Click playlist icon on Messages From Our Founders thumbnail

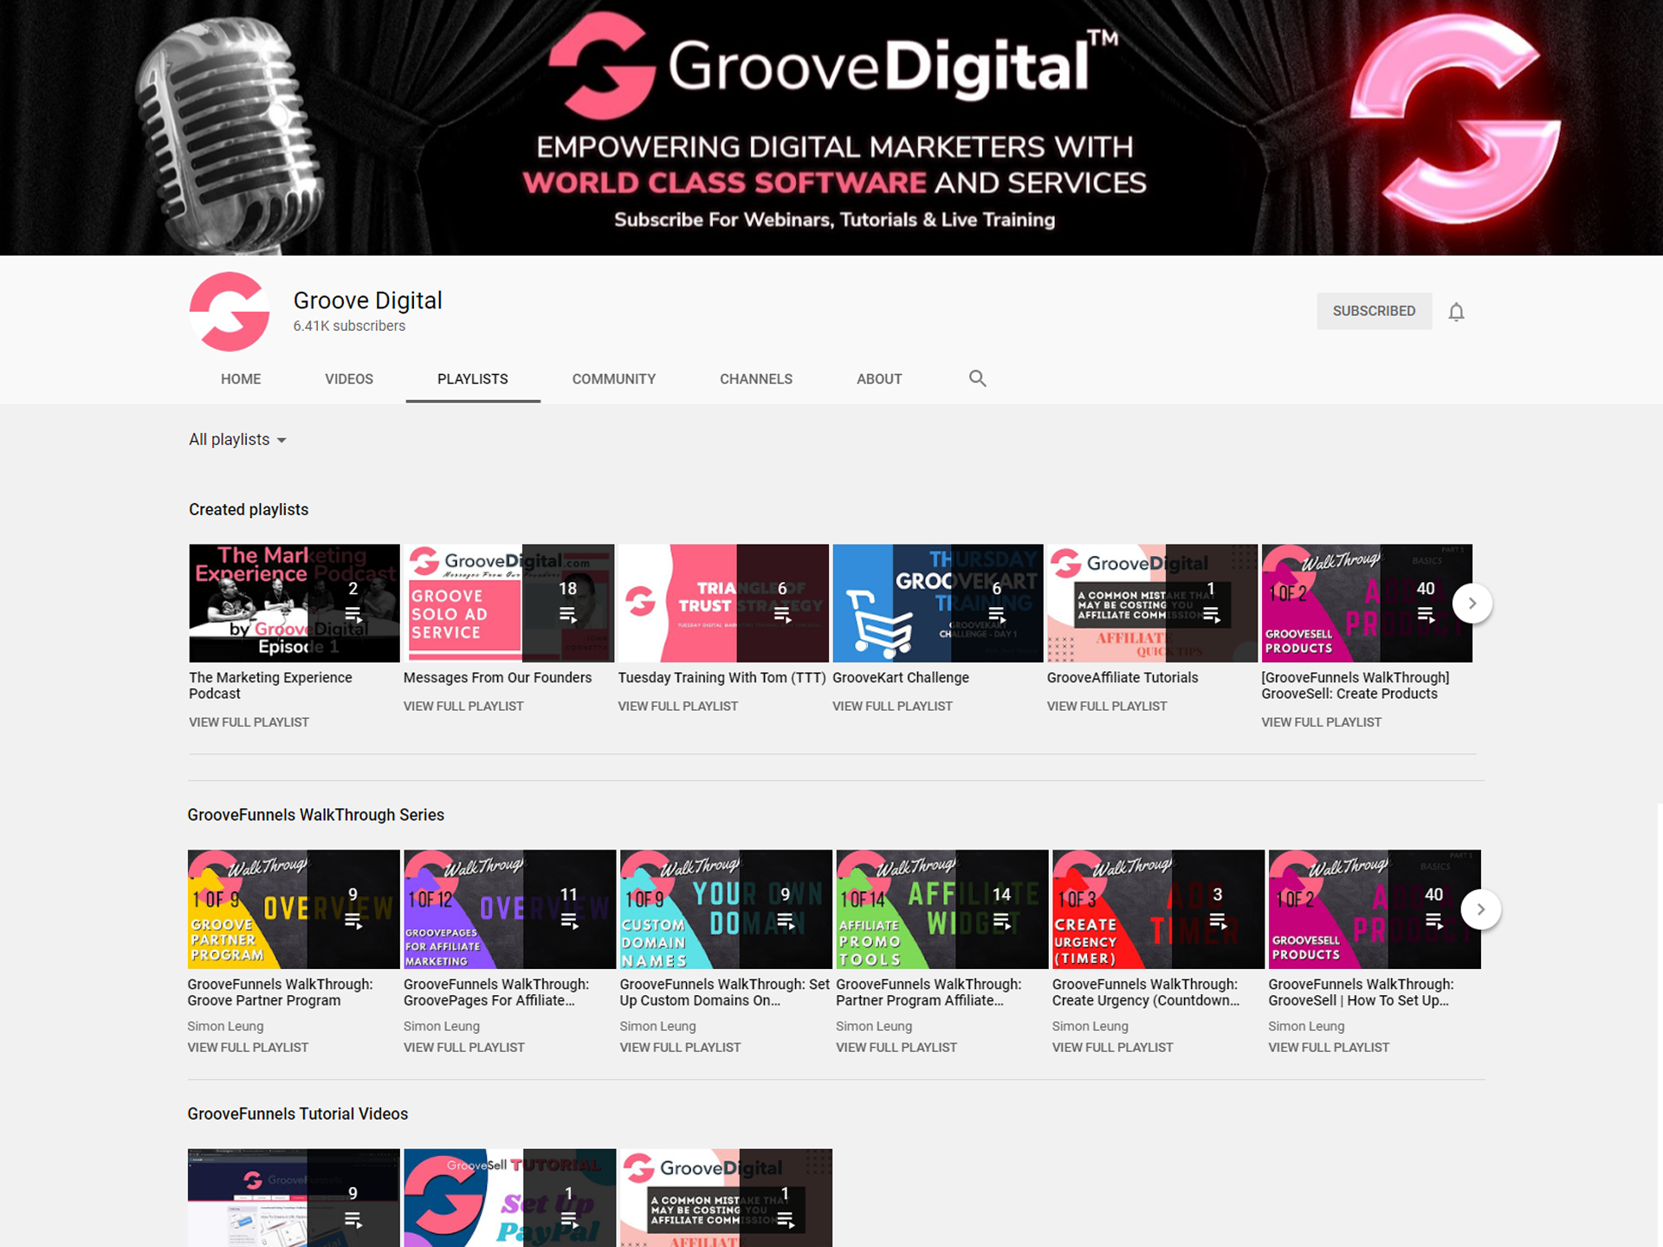click(x=567, y=614)
